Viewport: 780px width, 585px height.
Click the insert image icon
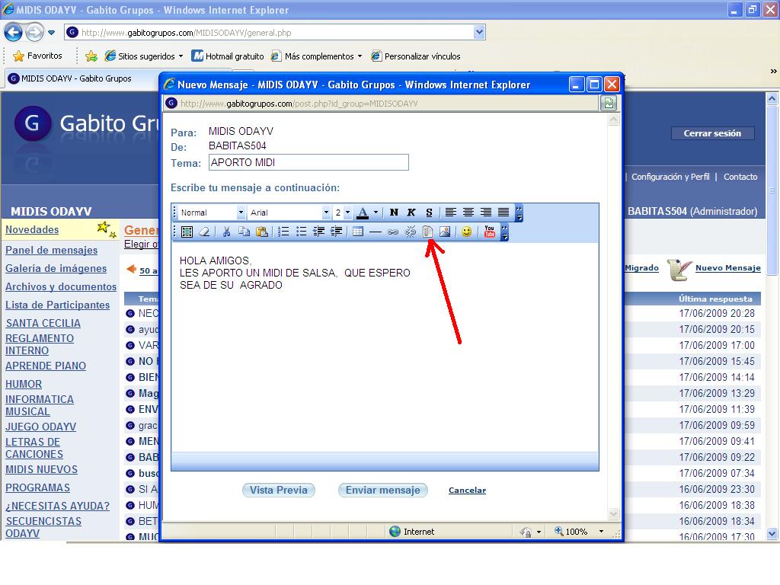[445, 232]
